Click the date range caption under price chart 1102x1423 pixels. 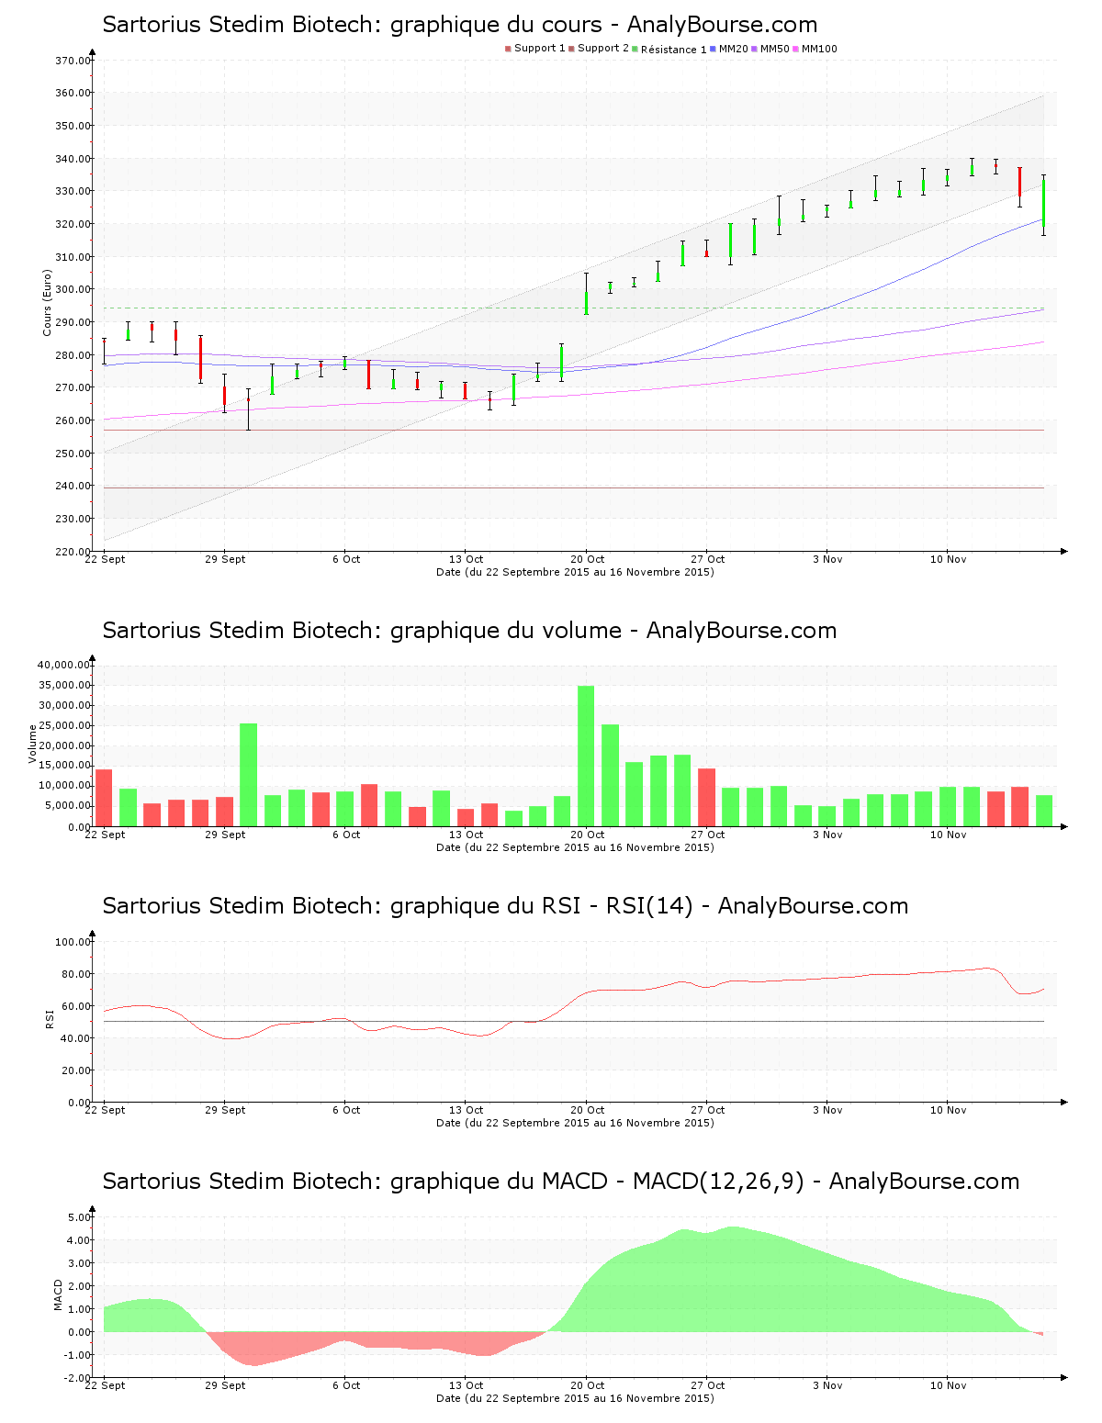click(575, 572)
